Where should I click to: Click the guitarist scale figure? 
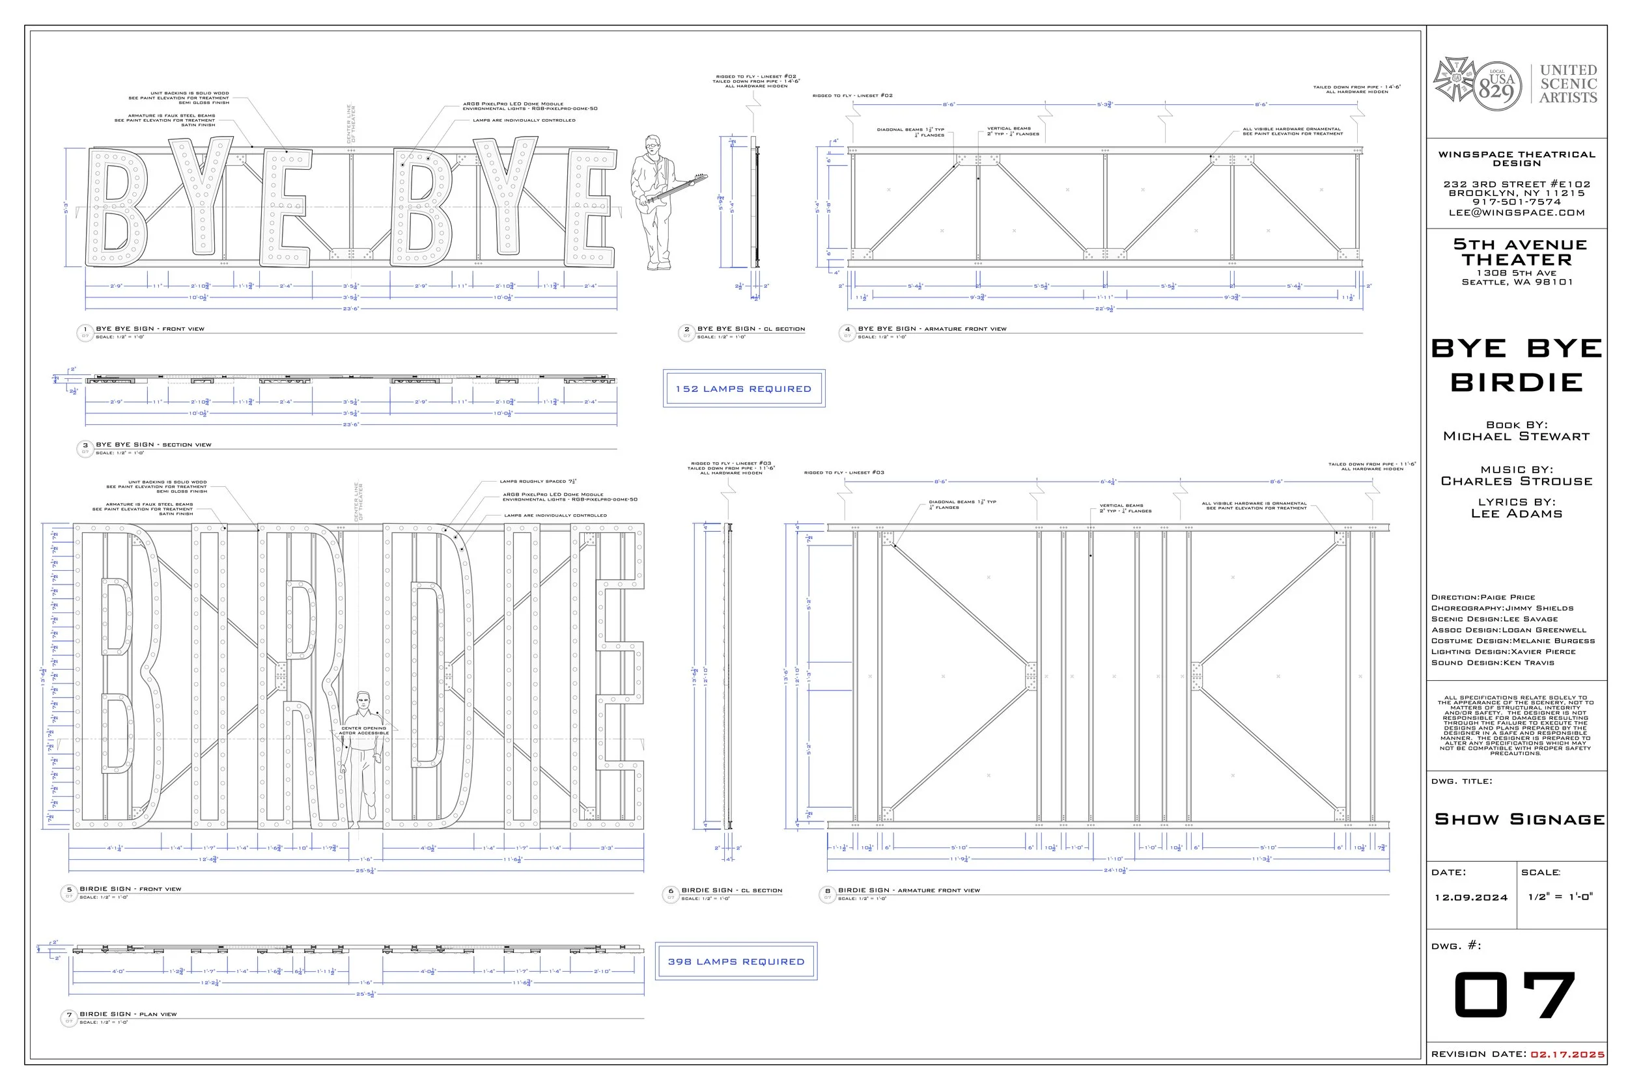656,202
